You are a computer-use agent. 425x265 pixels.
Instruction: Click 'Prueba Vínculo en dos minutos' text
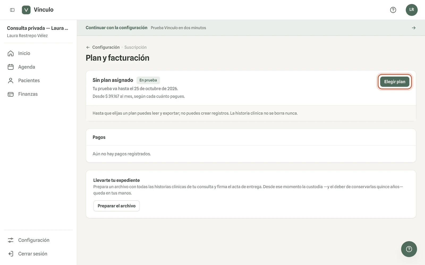click(x=178, y=28)
